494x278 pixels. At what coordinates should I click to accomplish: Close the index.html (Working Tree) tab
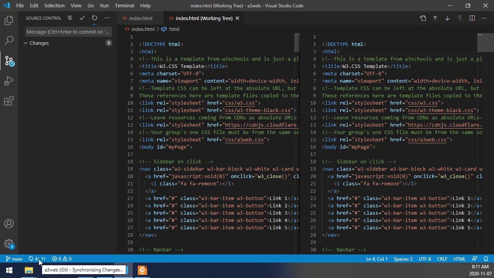(x=237, y=18)
